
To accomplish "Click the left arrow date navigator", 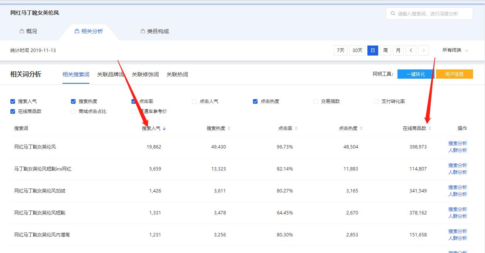I will click(411, 50).
